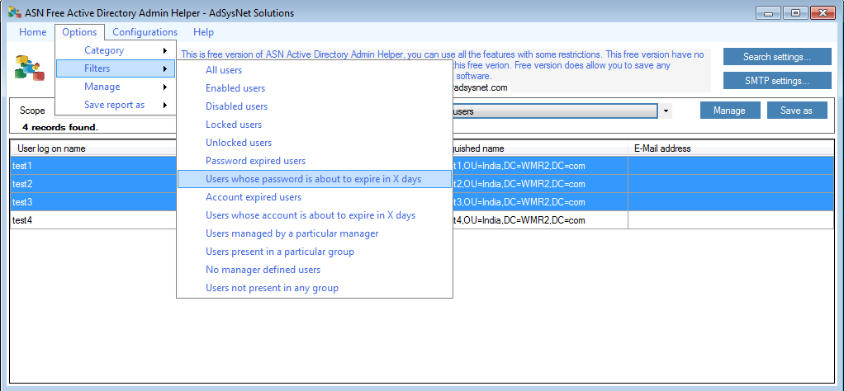The height and width of the screenshot is (391, 844).
Task: Click the users combo box field
Action: [554, 111]
